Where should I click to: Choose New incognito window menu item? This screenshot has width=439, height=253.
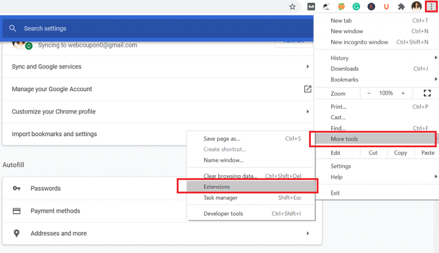click(359, 42)
